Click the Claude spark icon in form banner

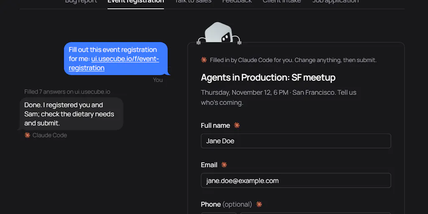coord(204,60)
